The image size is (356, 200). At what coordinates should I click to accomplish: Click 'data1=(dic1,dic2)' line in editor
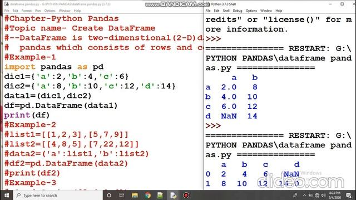pos(48,96)
